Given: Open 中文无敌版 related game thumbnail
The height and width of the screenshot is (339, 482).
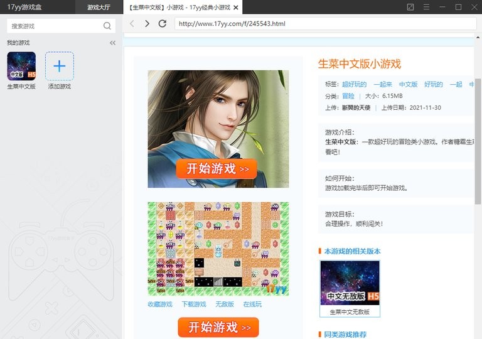Looking at the screenshot, I should 350,283.
